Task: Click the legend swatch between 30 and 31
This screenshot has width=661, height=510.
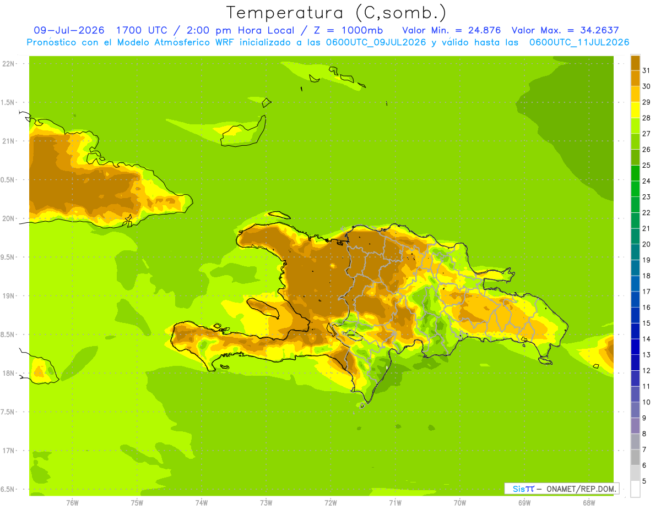Action: [x=635, y=78]
